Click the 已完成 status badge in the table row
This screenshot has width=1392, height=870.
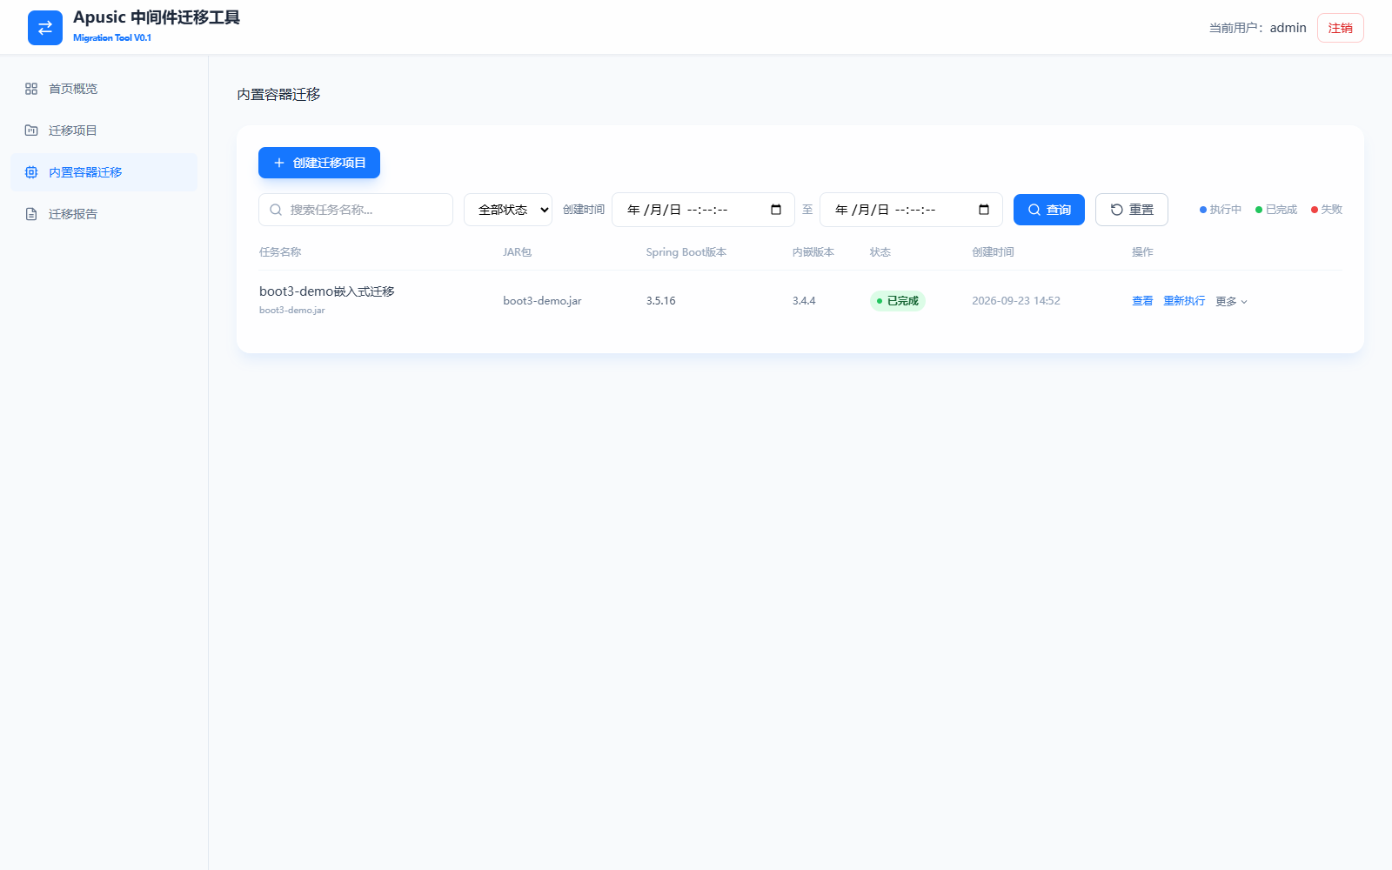coord(898,301)
